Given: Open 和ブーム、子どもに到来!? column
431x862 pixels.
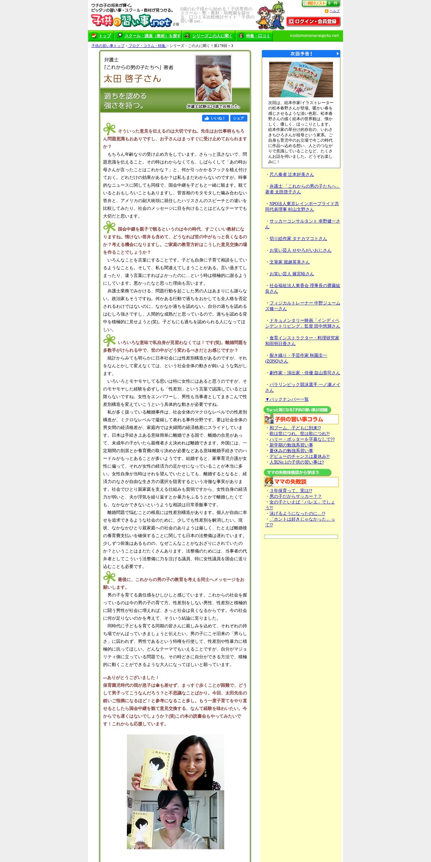Looking at the screenshot, I should pyautogui.click(x=295, y=428).
